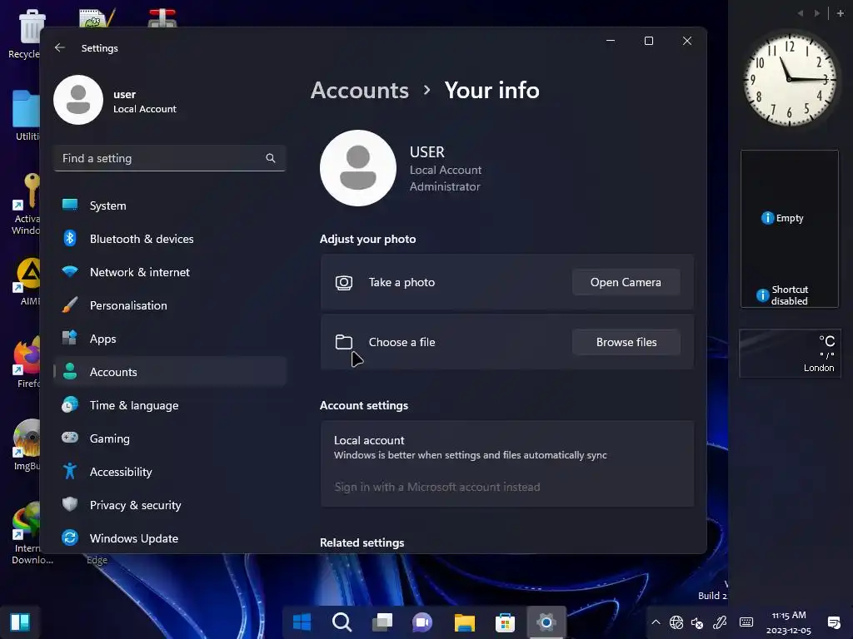
Task: Click the large USER profile picture
Action: click(x=358, y=168)
